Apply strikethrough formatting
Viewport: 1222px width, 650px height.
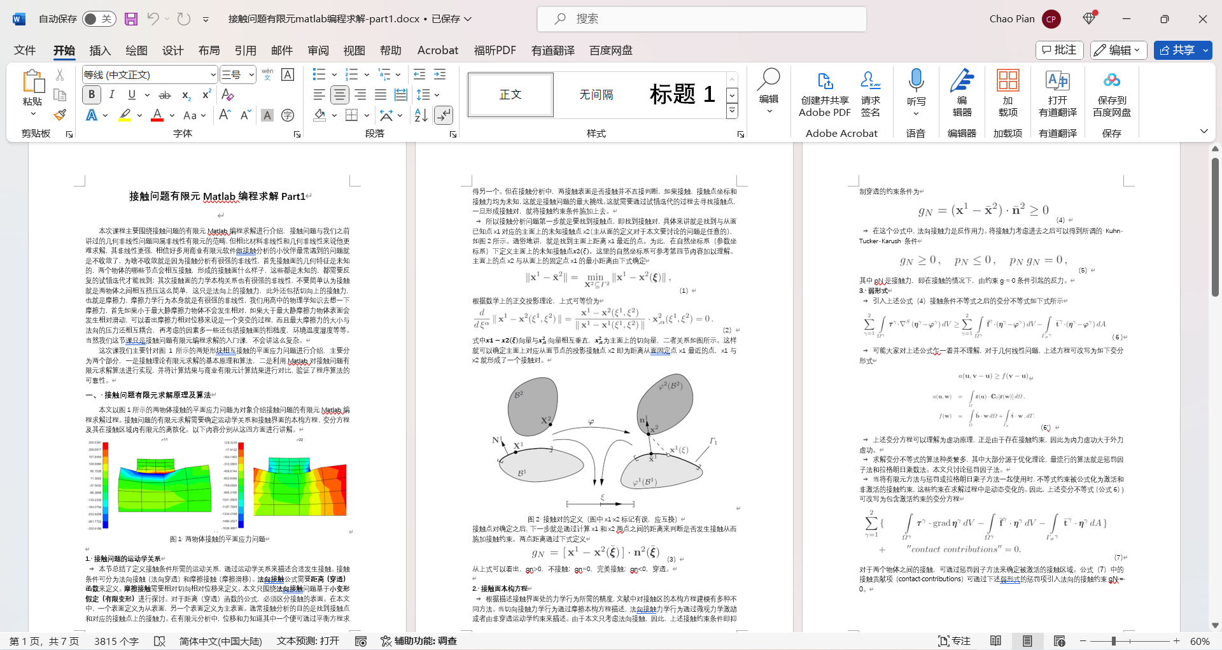(x=165, y=95)
